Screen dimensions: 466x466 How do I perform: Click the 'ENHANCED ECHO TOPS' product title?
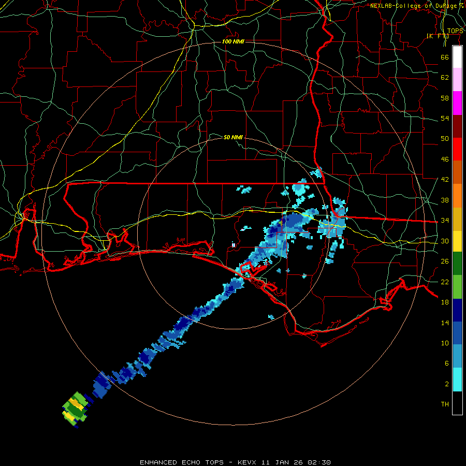[x=182, y=462]
